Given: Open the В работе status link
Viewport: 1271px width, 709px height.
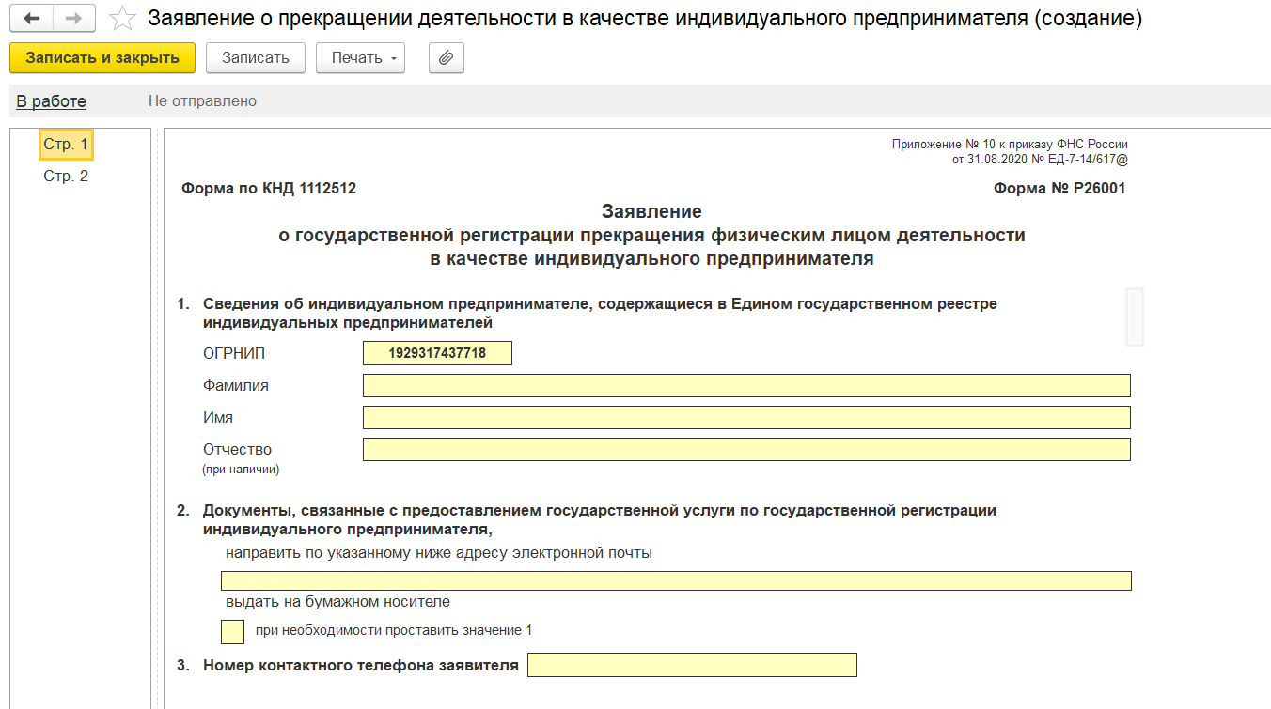Looking at the screenshot, I should pyautogui.click(x=51, y=101).
